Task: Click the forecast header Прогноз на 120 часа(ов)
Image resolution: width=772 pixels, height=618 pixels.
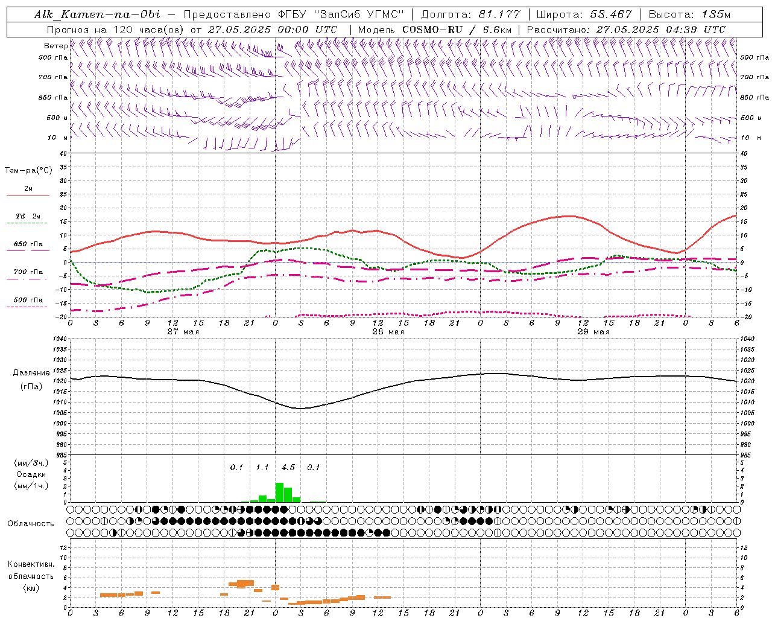Action: [x=116, y=30]
